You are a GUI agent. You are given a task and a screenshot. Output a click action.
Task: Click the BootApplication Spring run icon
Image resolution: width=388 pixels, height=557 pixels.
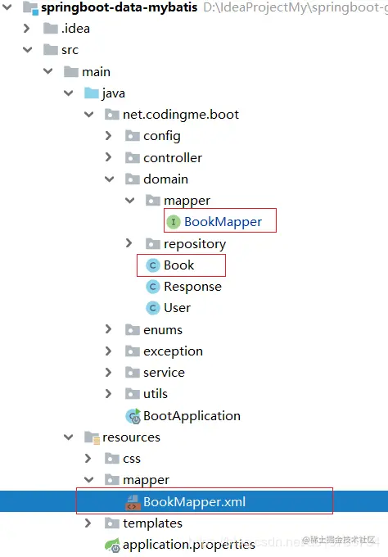click(133, 416)
